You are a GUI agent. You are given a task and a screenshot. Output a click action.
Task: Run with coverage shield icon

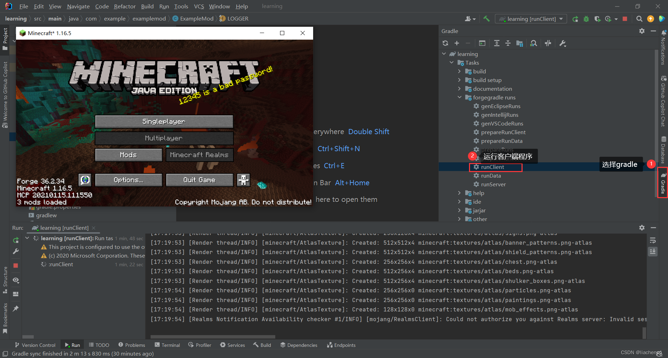point(597,19)
